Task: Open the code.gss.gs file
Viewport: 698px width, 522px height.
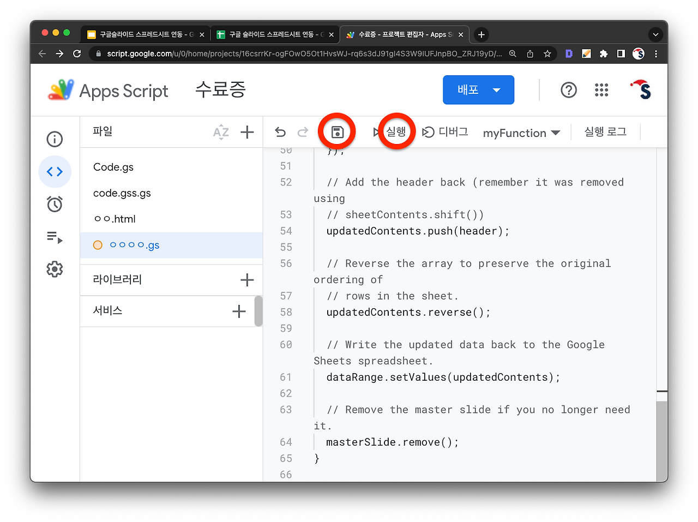Action: coord(122,193)
